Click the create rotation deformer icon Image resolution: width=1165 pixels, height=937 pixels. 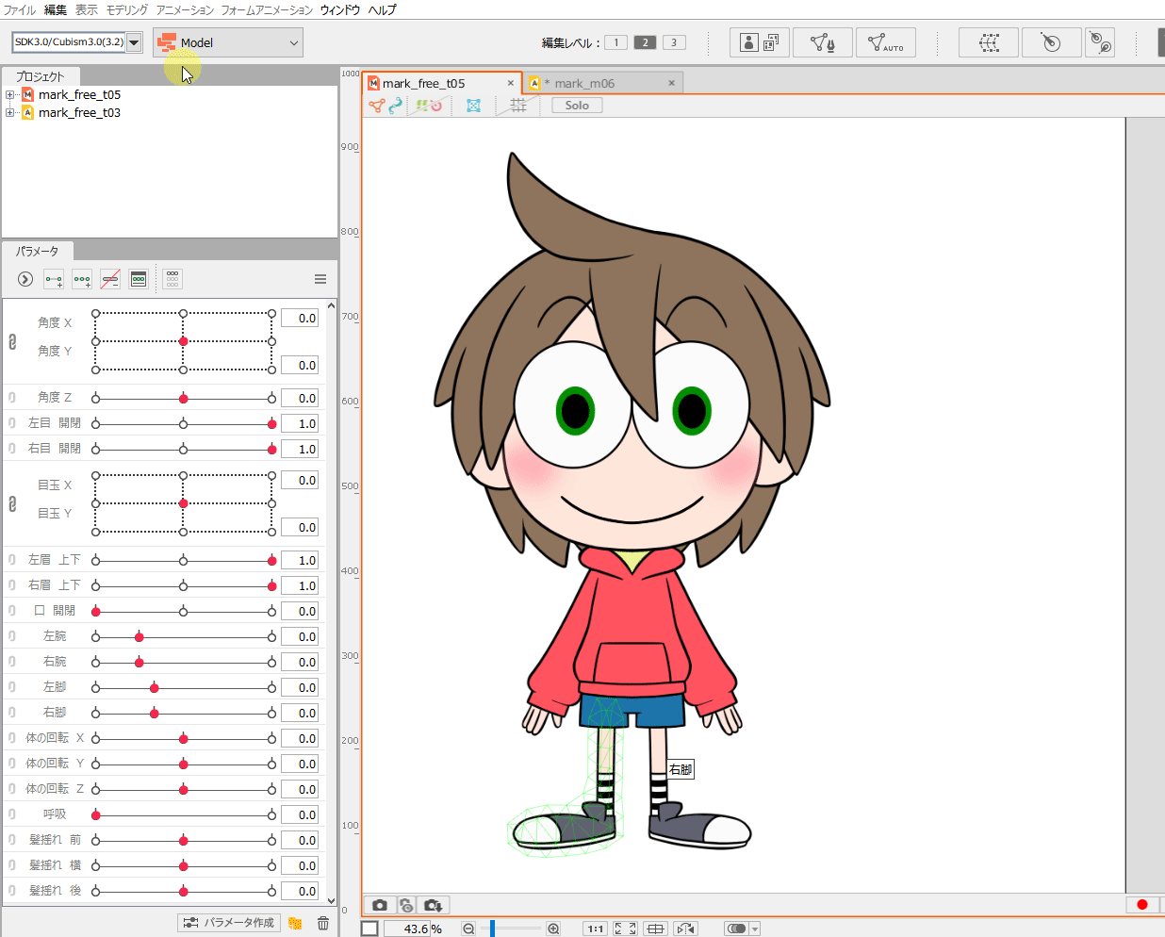click(x=1051, y=43)
